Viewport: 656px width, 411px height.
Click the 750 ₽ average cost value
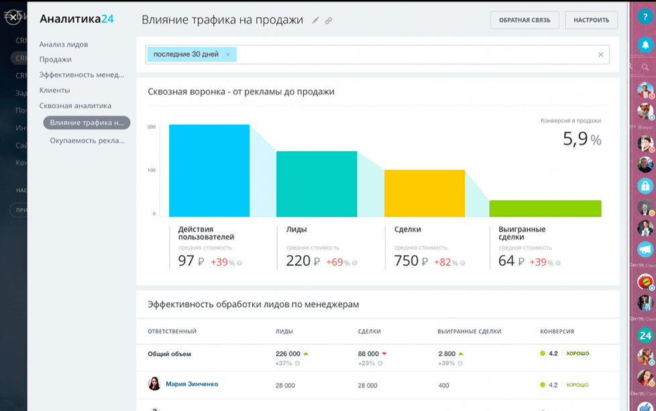411,261
